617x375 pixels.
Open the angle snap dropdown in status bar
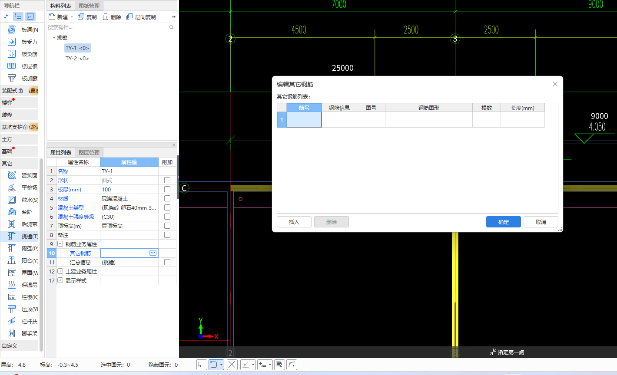(x=253, y=365)
